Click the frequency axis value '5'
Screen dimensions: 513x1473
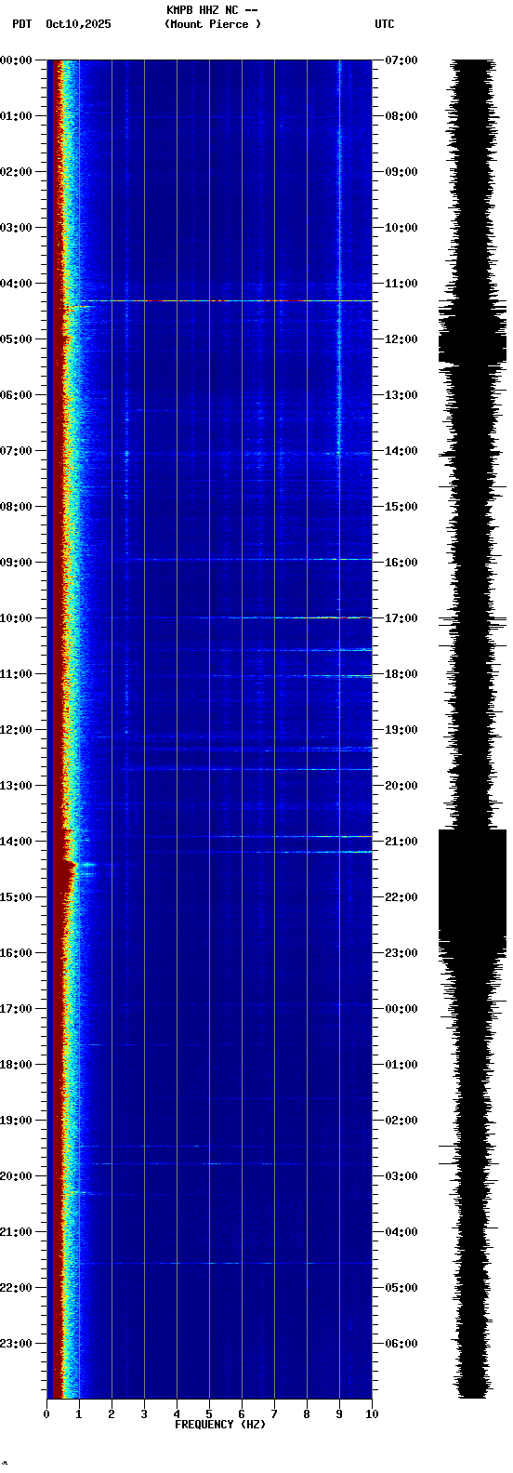tap(209, 1414)
